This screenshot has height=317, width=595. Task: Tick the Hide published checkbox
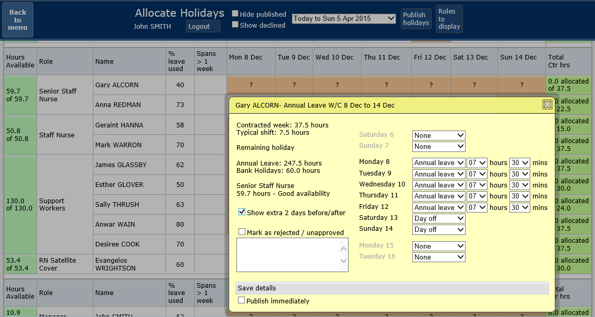coord(235,14)
